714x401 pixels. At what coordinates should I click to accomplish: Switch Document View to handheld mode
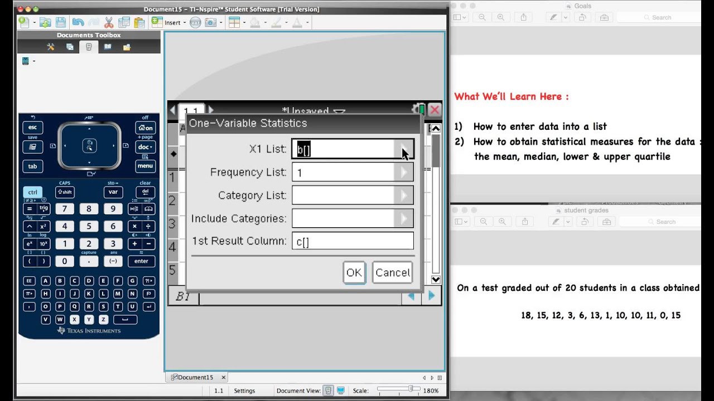329,390
